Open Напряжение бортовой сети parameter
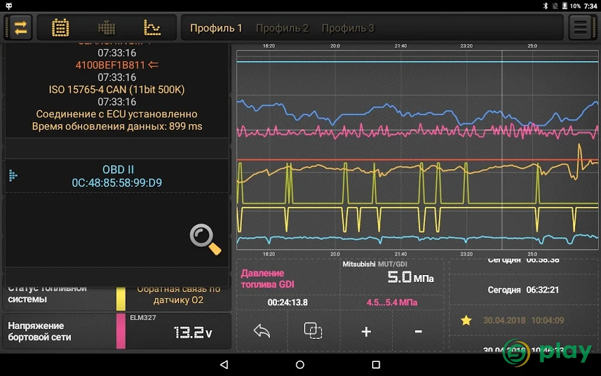The height and width of the screenshot is (376, 601). [x=117, y=331]
